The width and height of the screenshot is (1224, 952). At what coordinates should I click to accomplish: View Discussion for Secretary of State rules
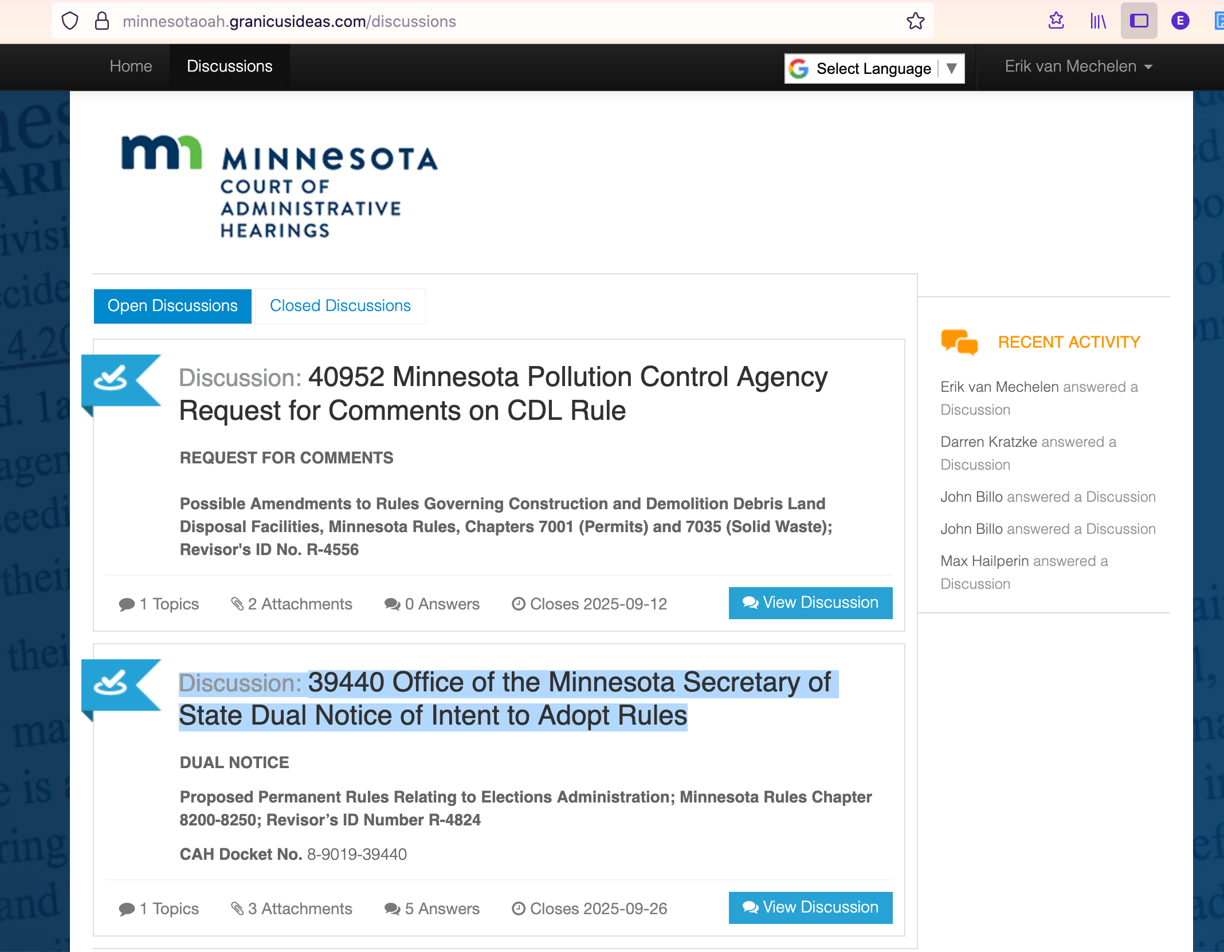tap(810, 907)
